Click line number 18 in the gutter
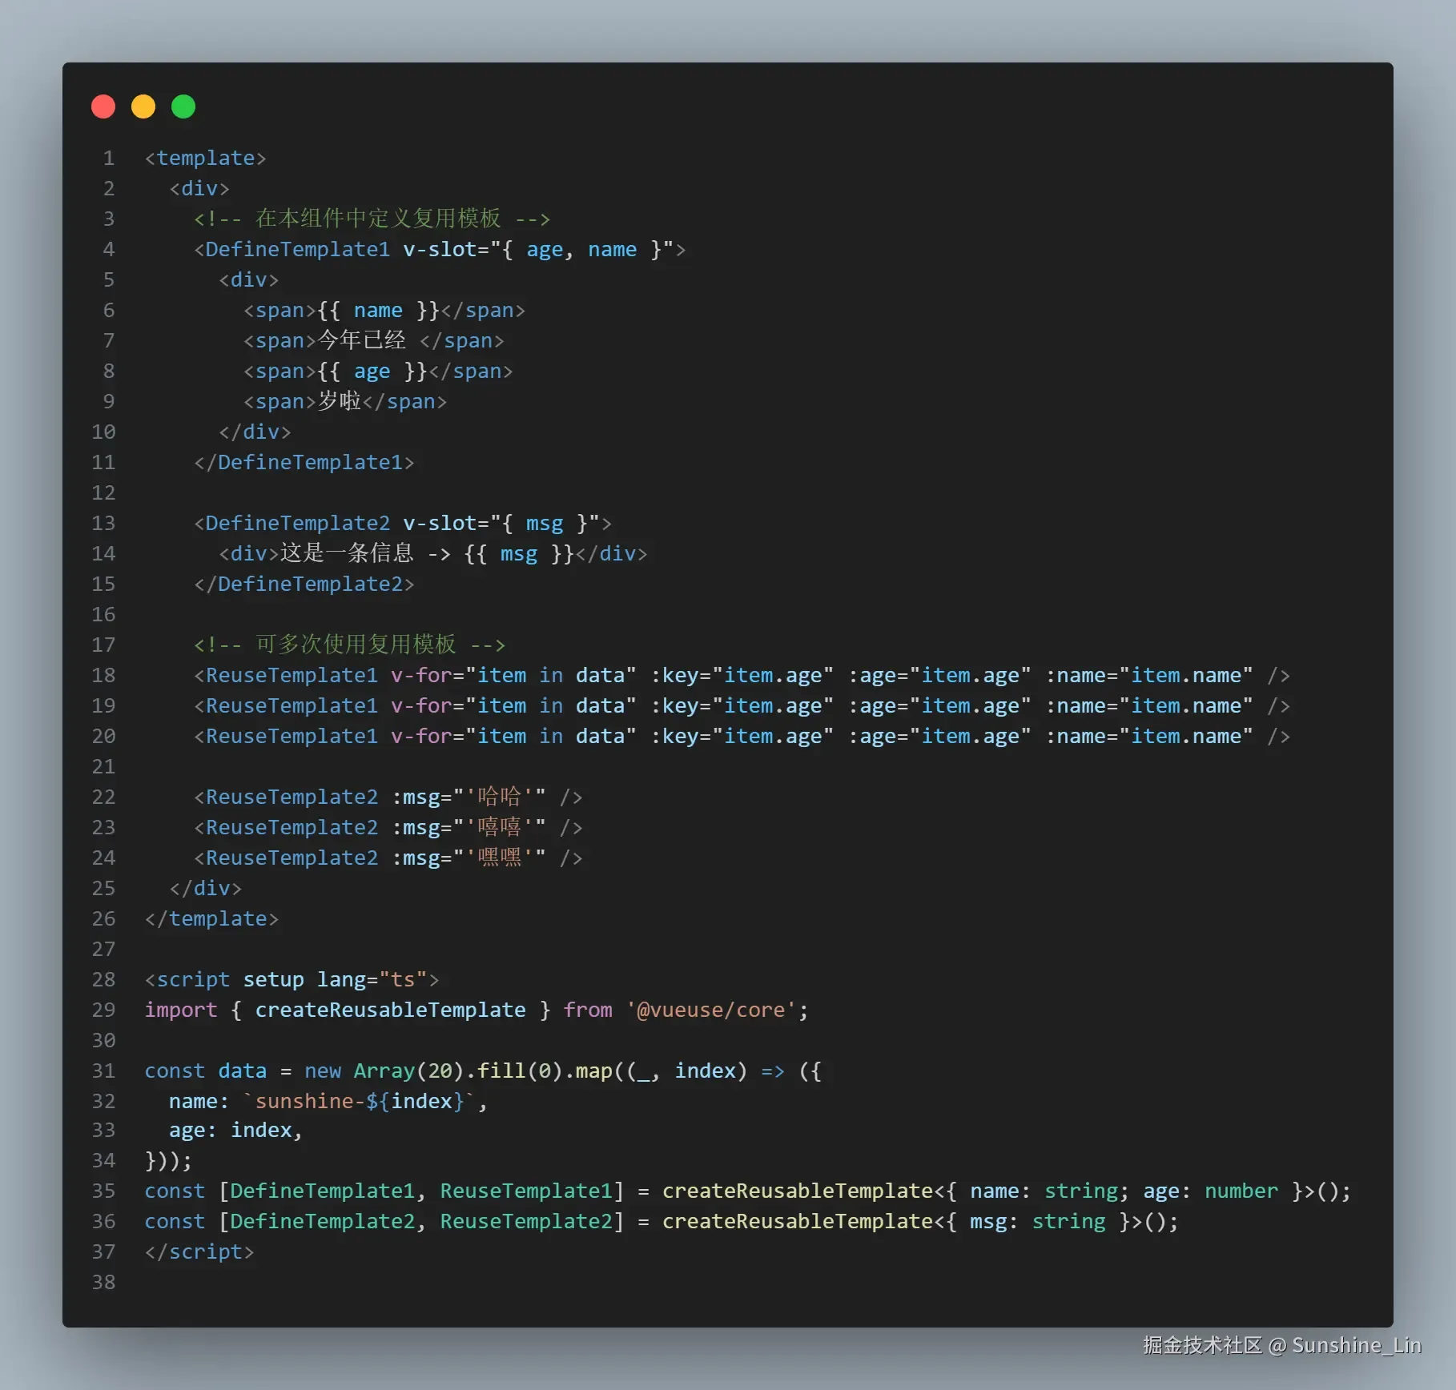 [x=103, y=676]
